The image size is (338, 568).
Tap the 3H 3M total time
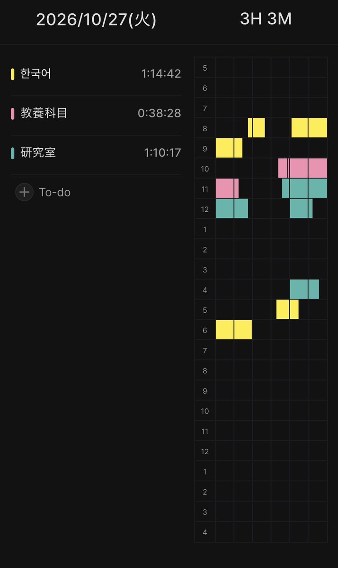[x=266, y=19]
